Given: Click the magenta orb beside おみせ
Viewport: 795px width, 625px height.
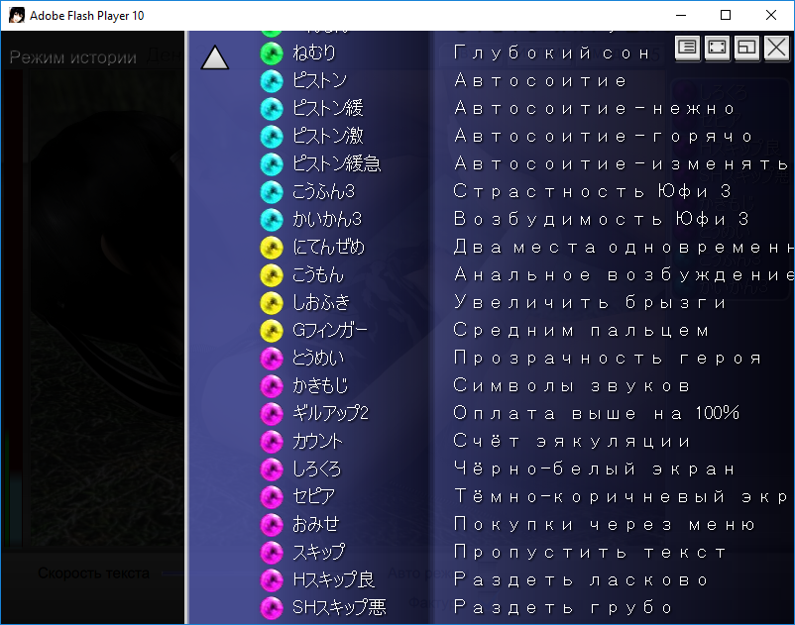Looking at the screenshot, I should click(272, 524).
